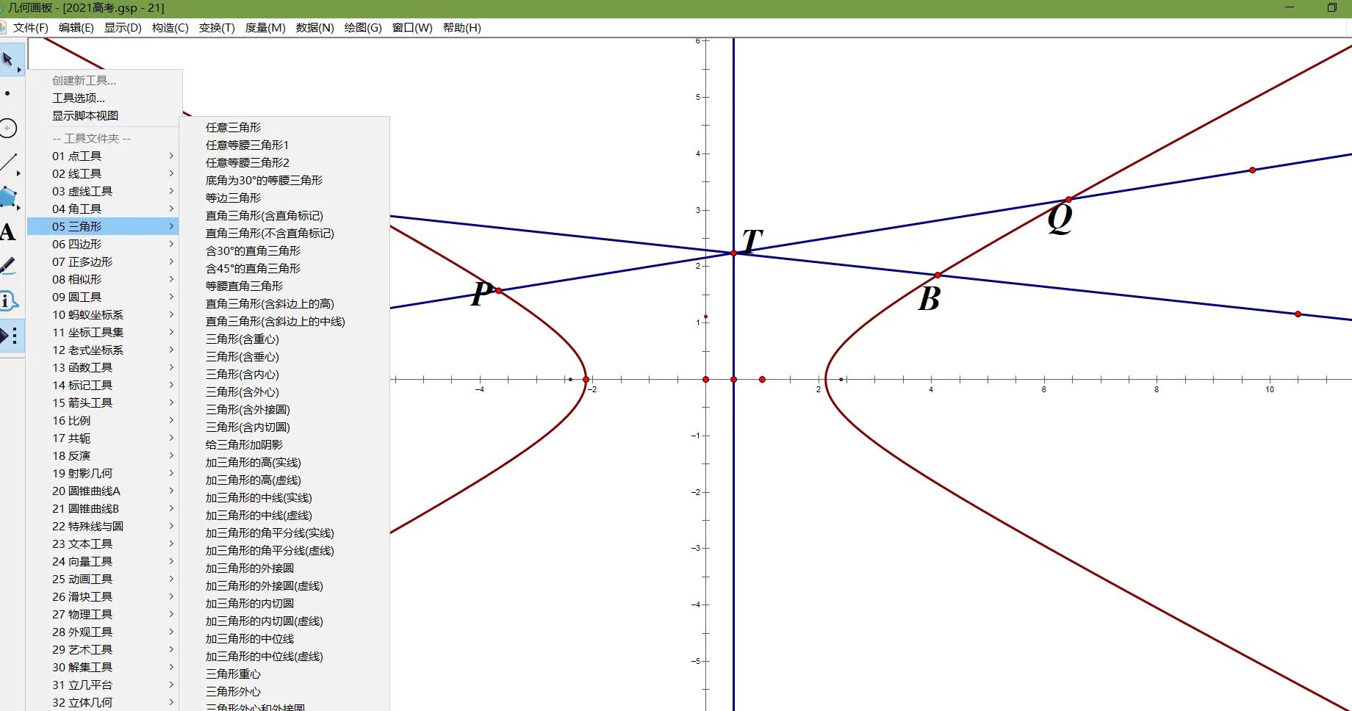Select the Arrow selection tool
Image resolution: width=1352 pixels, height=711 pixels.
pyautogui.click(x=9, y=59)
